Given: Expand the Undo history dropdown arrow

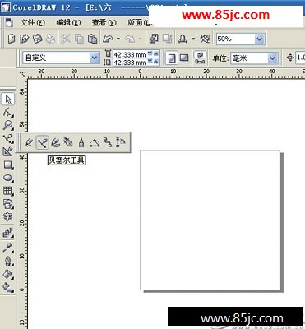Looking at the screenshot, I should pyautogui.click(x=118, y=39).
